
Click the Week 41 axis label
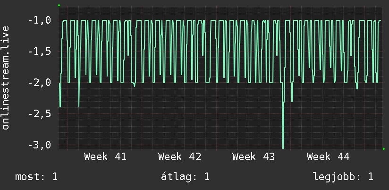point(105,157)
